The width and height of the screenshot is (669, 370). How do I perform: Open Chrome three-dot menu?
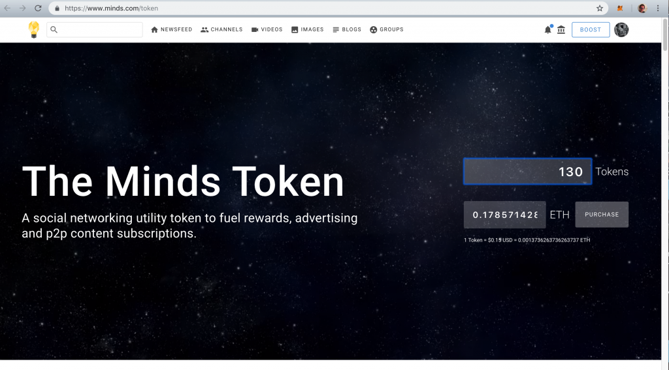click(x=658, y=8)
